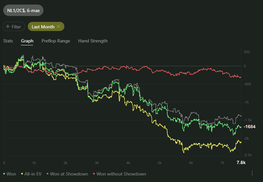Click the 7.6k hand count axis label
Screen dimensions: 263x182
pyautogui.click(x=241, y=163)
